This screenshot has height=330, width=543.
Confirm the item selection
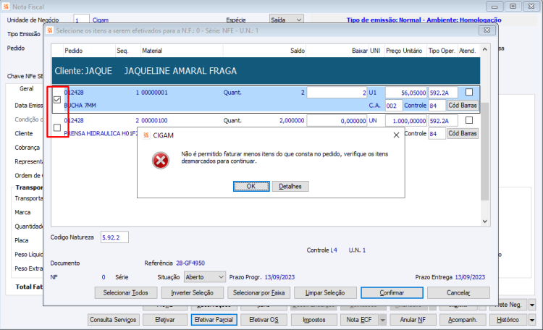392,293
